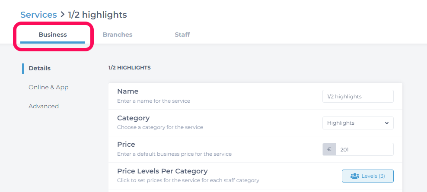Click the people icon on Levels button

(x=355, y=176)
